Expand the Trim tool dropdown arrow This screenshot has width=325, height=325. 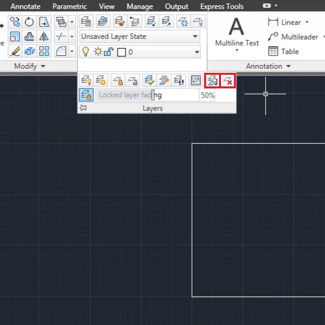[x=72, y=36]
